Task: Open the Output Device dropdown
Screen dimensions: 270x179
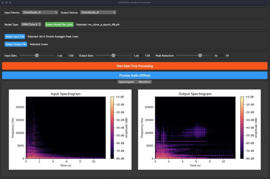Action: coord(98,12)
